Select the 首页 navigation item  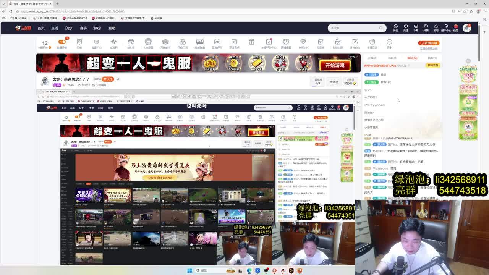point(41,28)
